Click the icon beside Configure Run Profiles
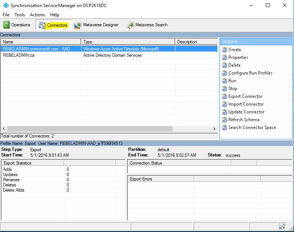 point(224,73)
